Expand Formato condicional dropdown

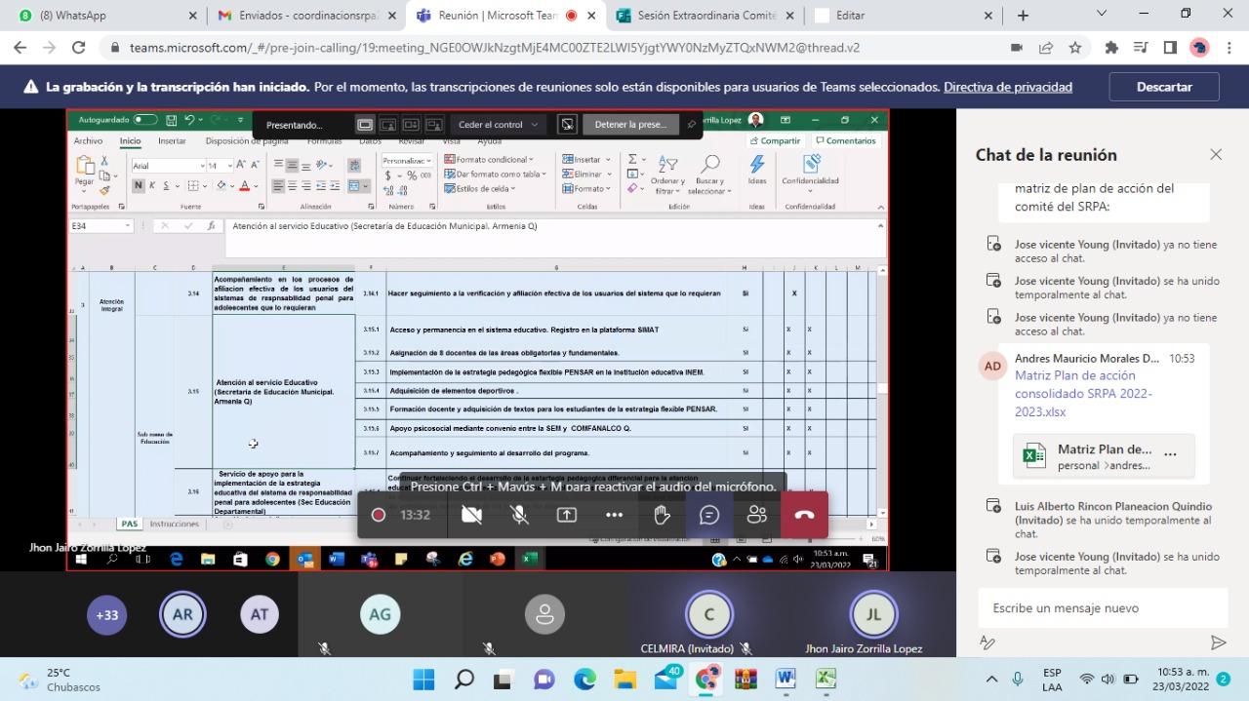[x=489, y=160]
